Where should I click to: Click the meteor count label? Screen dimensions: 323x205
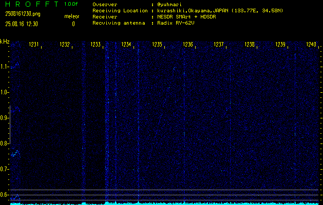coord(72,16)
